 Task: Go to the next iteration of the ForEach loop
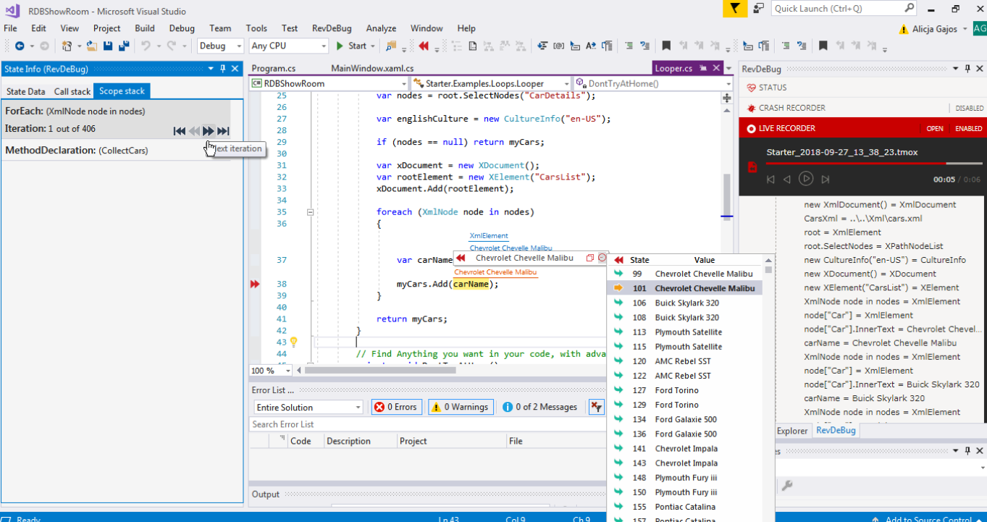coord(209,131)
